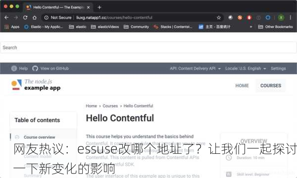Click the browser forward arrow
Viewport: 297px width, 178px height.
coord(16,18)
